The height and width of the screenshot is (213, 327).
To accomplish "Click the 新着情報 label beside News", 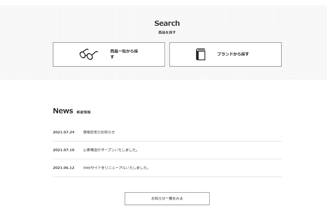I will pos(84,112).
